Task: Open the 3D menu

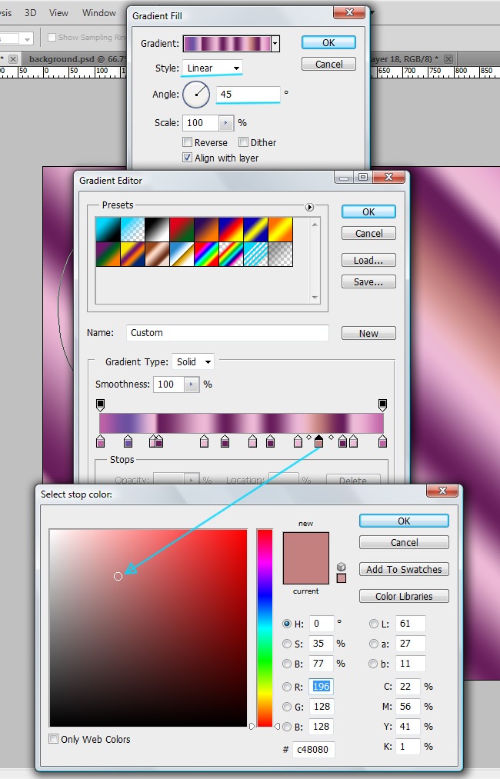Action: click(30, 13)
